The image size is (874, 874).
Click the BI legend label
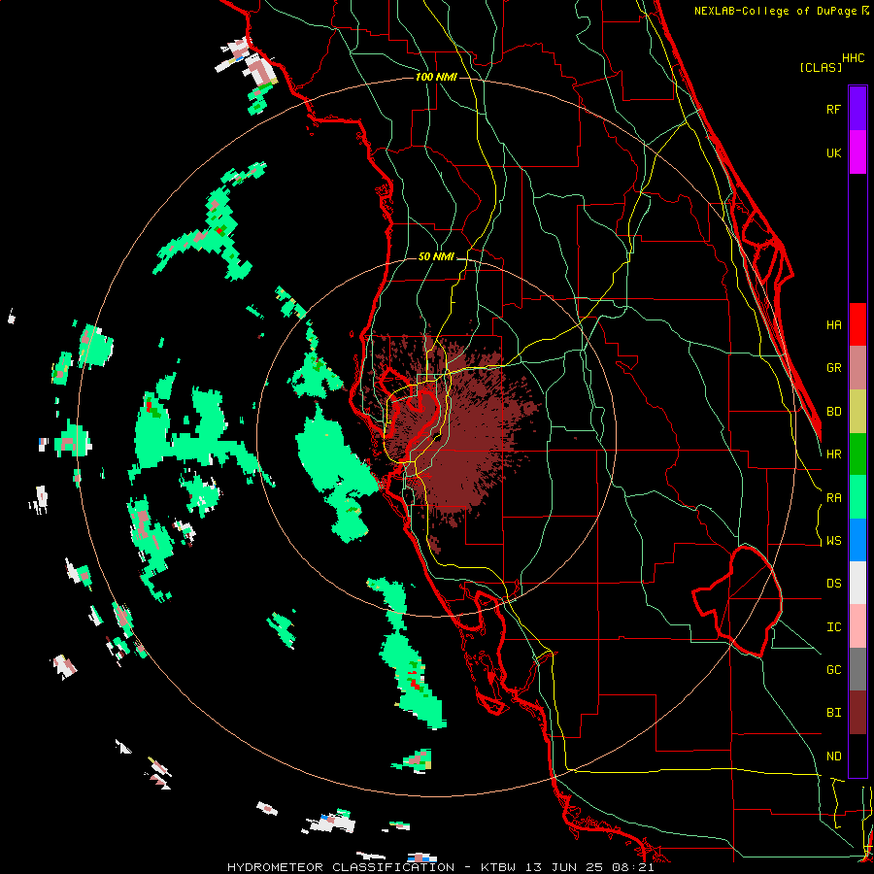[833, 713]
